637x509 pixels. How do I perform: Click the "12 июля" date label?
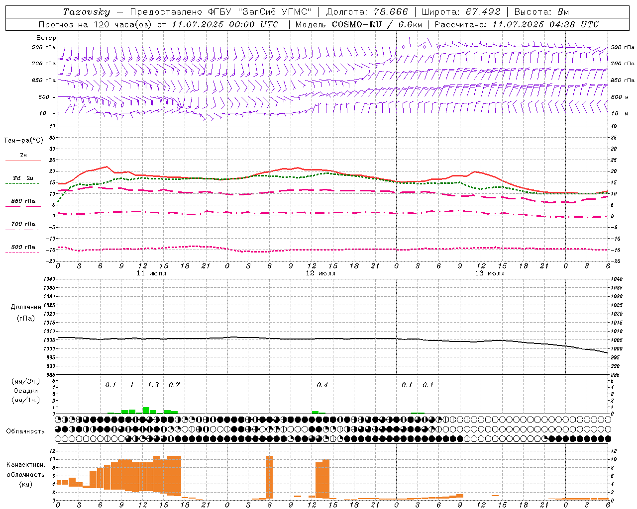320,273
